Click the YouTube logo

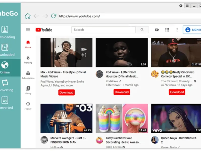[44, 30]
